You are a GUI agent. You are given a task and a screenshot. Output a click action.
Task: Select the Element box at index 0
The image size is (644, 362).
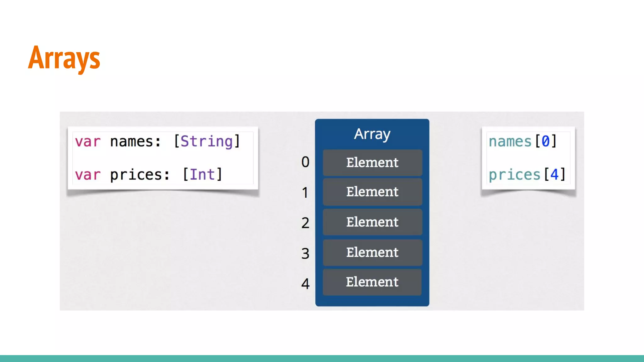pyautogui.click(x=372, y=162)
